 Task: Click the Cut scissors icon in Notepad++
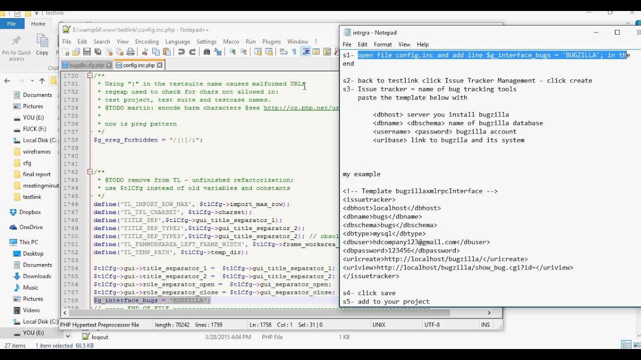point(145,51)
